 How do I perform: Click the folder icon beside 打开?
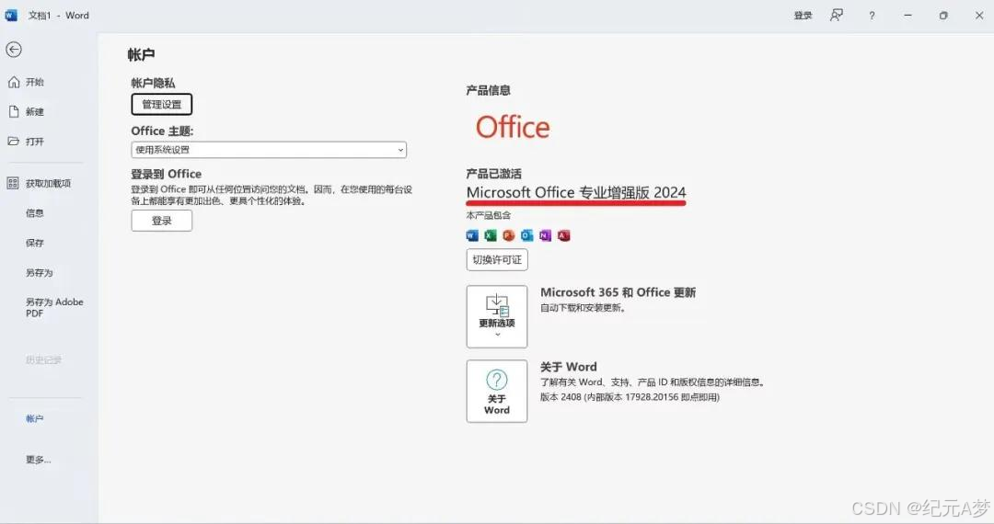13,142
